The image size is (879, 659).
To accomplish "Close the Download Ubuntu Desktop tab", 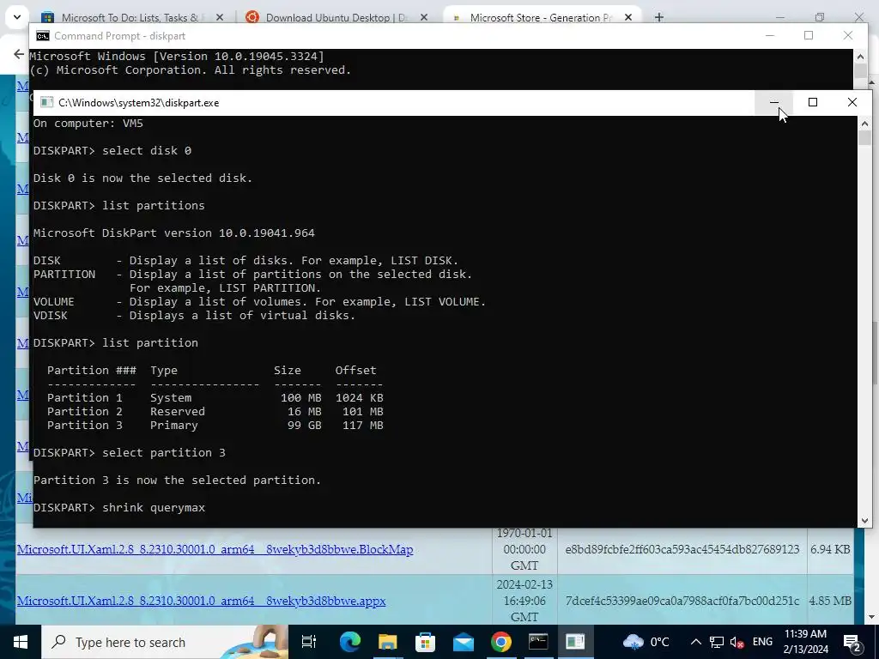I will [x=424, y=17].
